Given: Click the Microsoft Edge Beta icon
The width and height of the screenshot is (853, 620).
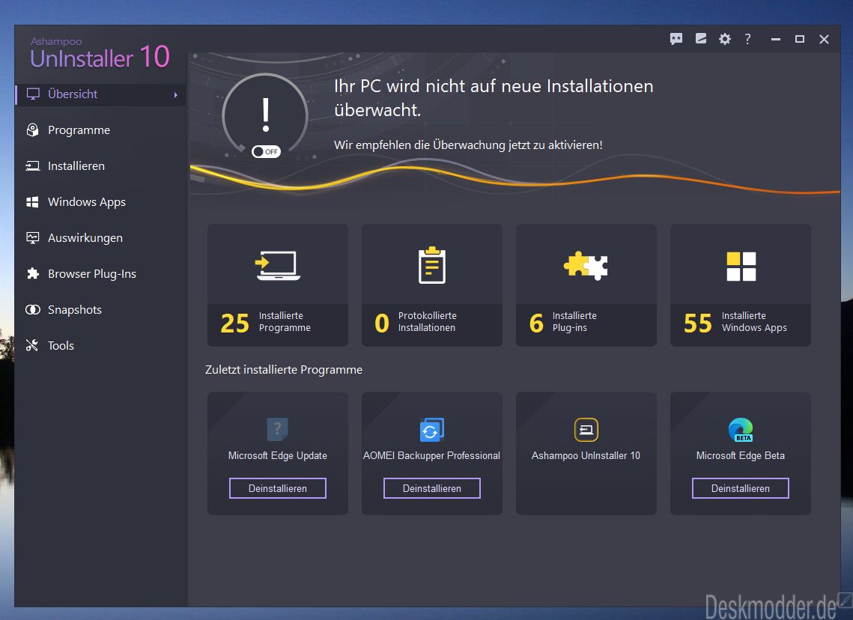Looking at the screenshot, I should [741, 430].
